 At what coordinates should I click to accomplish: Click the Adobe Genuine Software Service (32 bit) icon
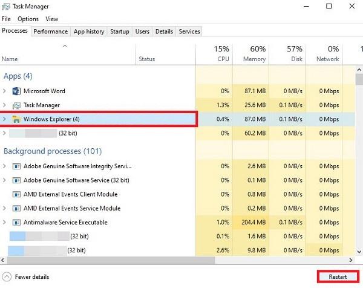point(16,180)
